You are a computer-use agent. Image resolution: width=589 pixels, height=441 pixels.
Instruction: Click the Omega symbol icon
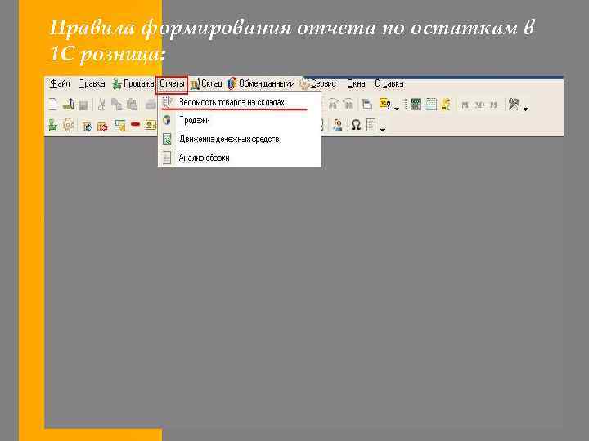(x=356, y=125)
